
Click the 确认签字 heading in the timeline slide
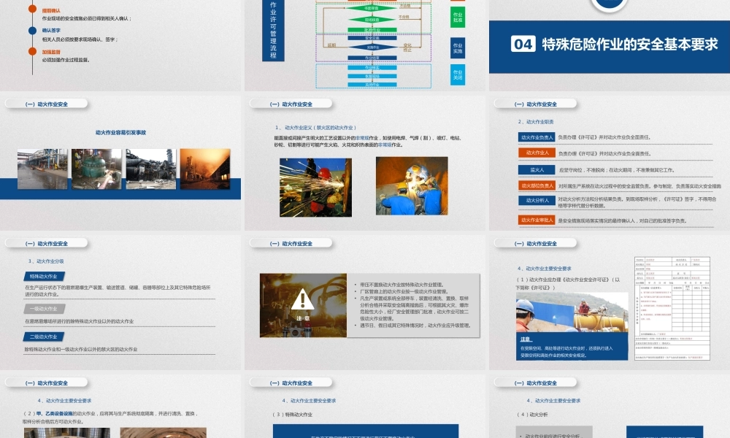(x=51, y=30)
